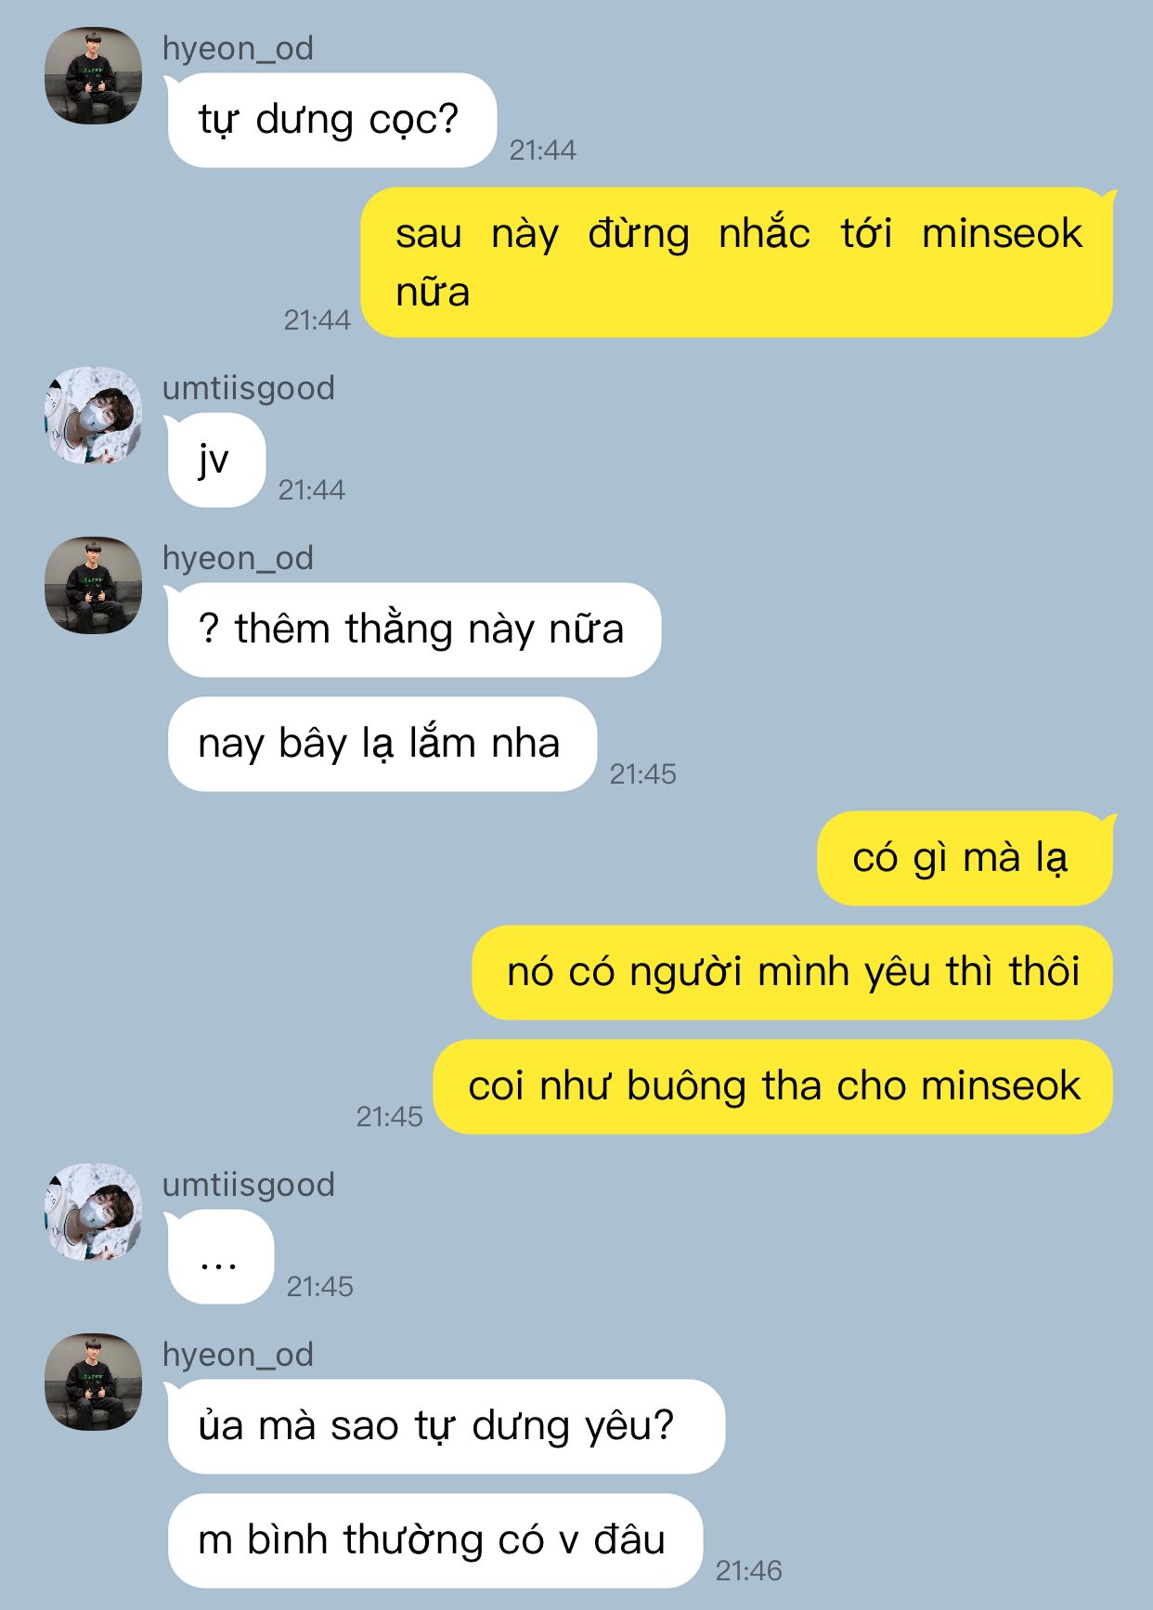This screenshot has width=1153, height=1610.
Task: Tap the hyeon_od username above "tự dưng cọc?"
Action: coord(238,48)
